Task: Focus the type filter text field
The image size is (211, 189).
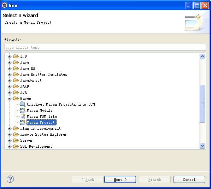Action: tap(105, 47)
